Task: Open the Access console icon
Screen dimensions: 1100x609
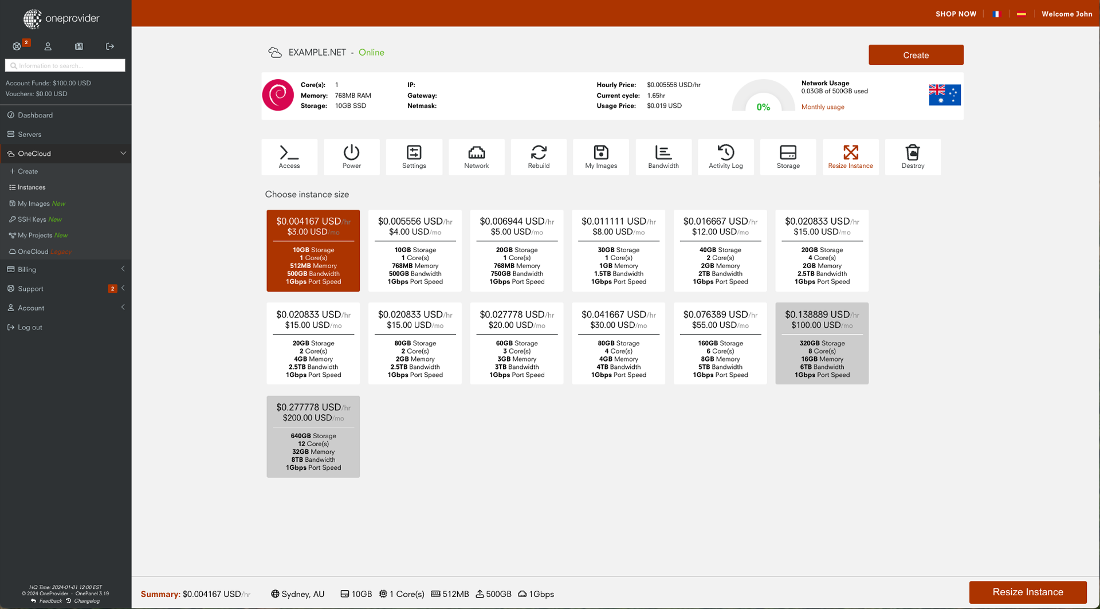Action: point(289,156)
